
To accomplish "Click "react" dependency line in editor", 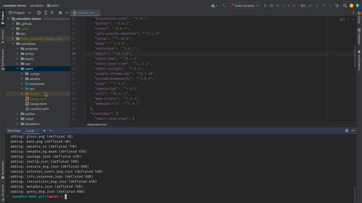I will click(113, 54).
